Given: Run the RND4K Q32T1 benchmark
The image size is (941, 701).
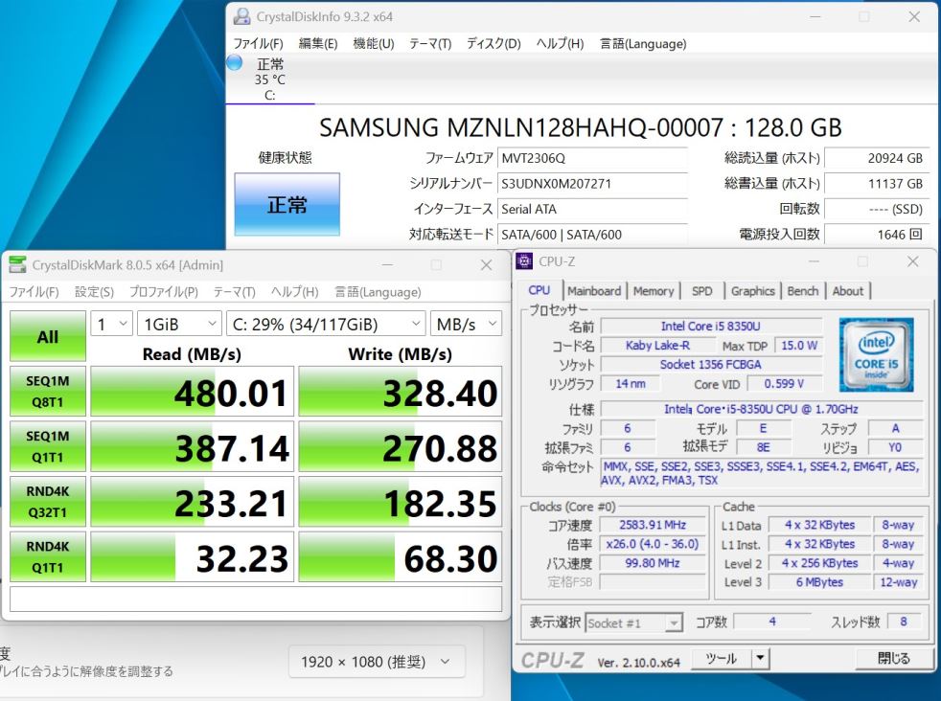Looking at the screenshot, I should pos(47,502).
